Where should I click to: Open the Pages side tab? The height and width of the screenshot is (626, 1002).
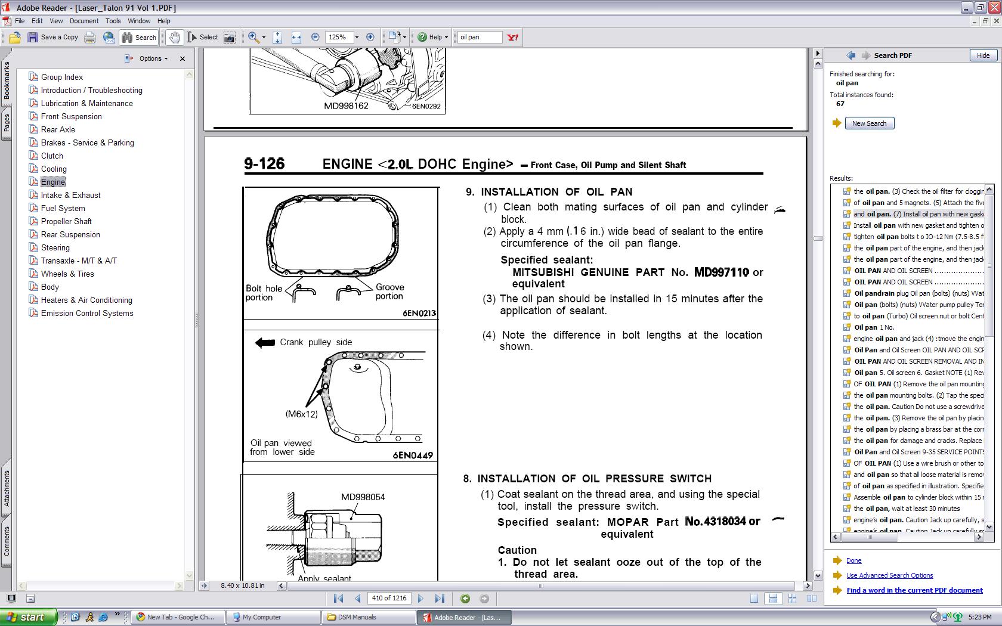coord(7,124)
